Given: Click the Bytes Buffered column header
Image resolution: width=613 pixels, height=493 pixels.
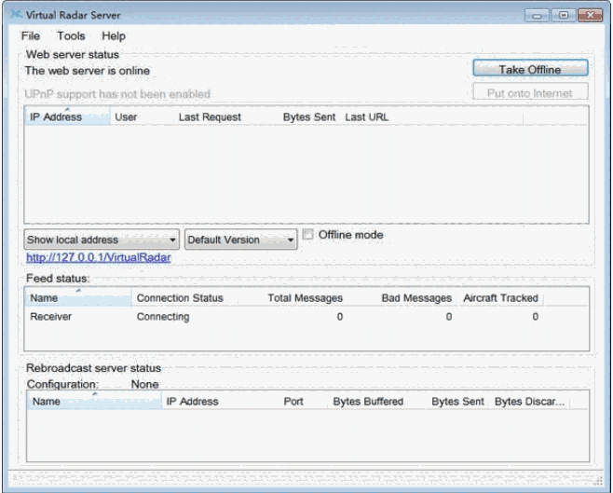Looking at the screenshot, I should [x=368, y=402].
